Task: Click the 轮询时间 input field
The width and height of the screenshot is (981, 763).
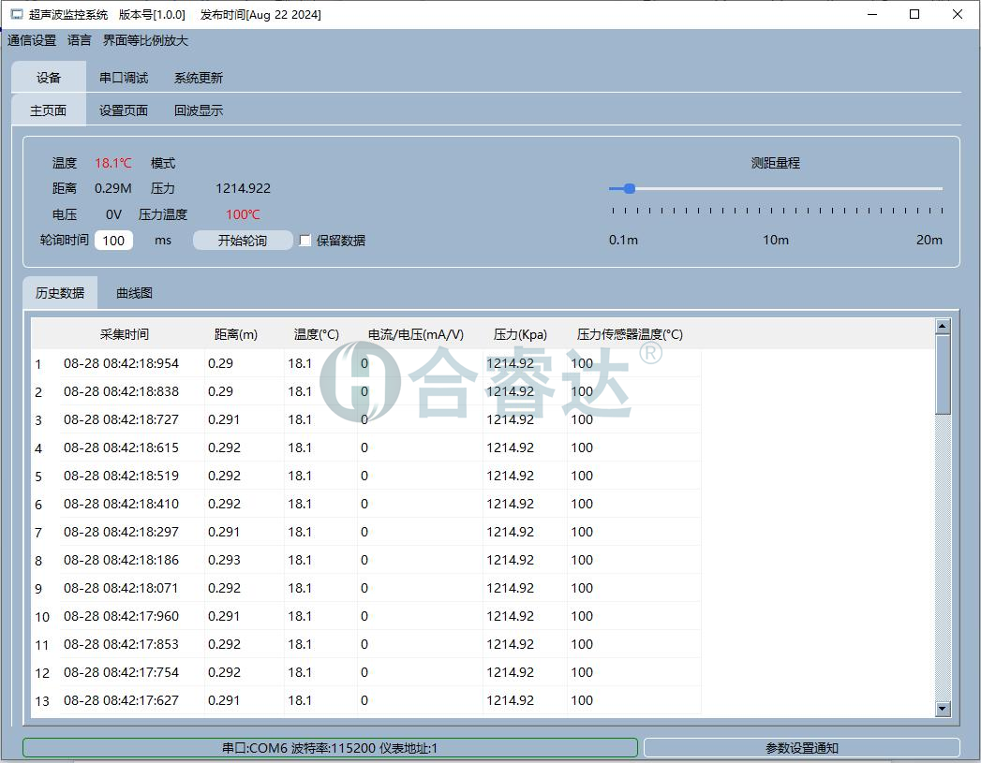Action: click(113, 241)
